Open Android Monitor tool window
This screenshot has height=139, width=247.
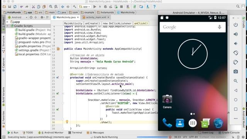[51, 133]
